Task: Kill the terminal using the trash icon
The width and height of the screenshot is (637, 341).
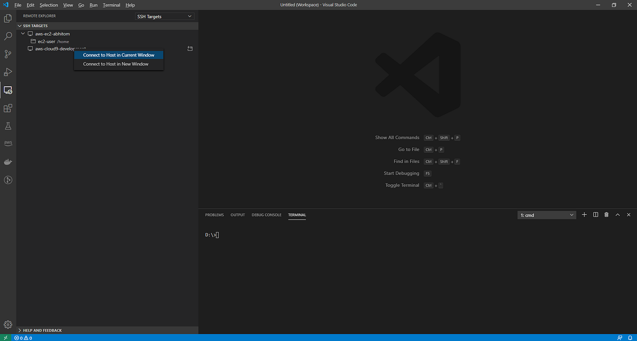Action: [606, 215]
